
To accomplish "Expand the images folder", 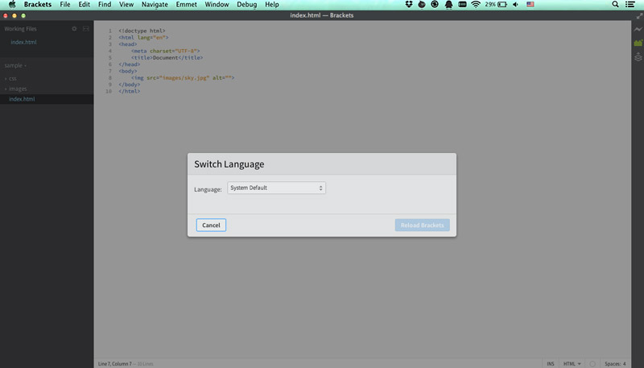I will (x=15, y=89).
